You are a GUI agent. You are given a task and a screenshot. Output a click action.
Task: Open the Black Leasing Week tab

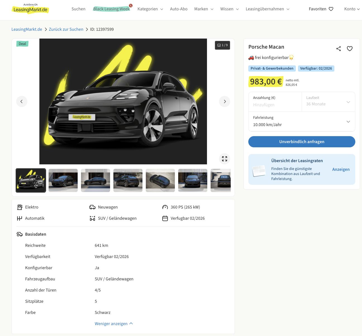(x=111, y=9)
